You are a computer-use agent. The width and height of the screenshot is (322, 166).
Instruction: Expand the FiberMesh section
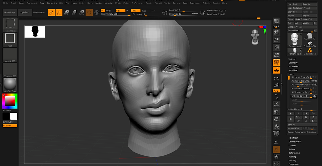point(293,138)
